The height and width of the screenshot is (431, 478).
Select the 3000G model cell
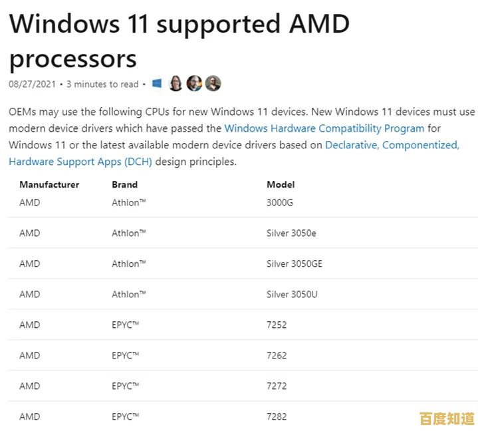(279, 202)
